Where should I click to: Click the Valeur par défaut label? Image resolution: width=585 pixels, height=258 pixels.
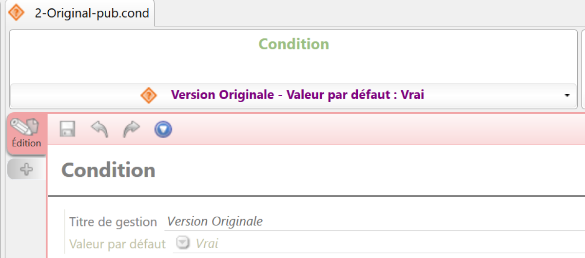click(117, 243)
